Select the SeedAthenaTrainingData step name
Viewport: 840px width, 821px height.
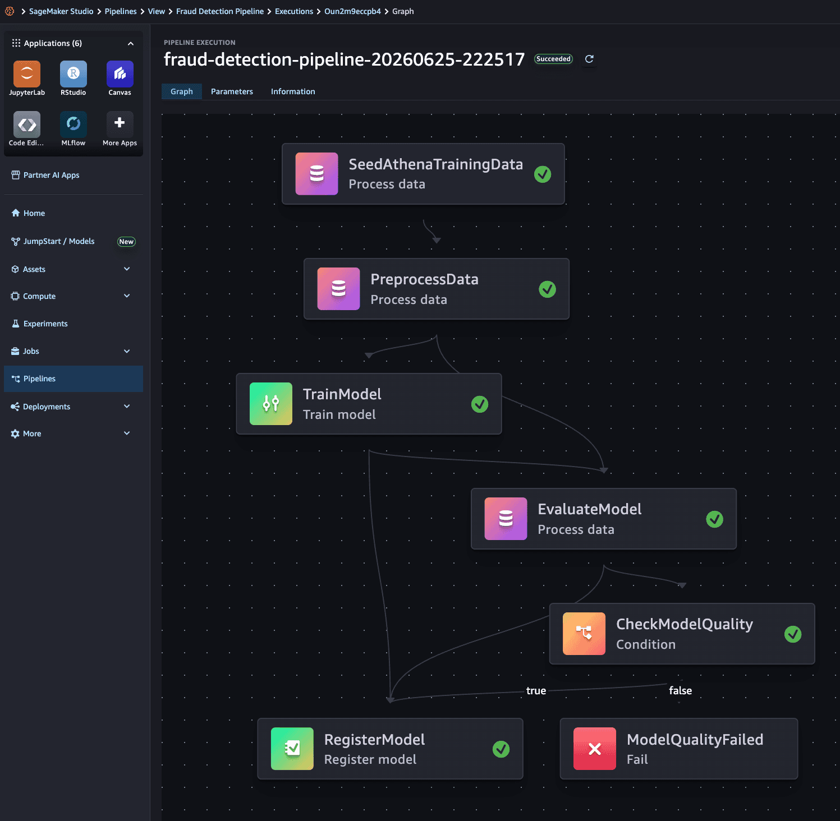[x=436, y=164]
